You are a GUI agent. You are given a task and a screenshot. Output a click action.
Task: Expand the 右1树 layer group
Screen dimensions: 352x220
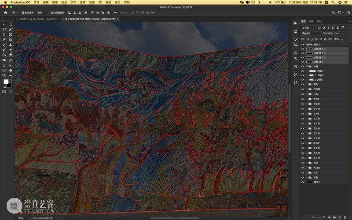(307, 143)
